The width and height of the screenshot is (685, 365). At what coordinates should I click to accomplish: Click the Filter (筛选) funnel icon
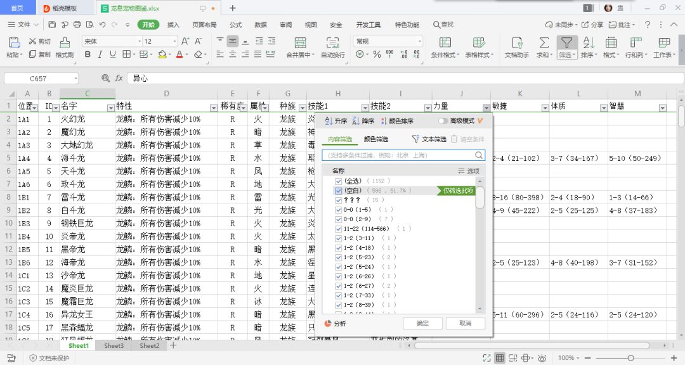(566, 43)
